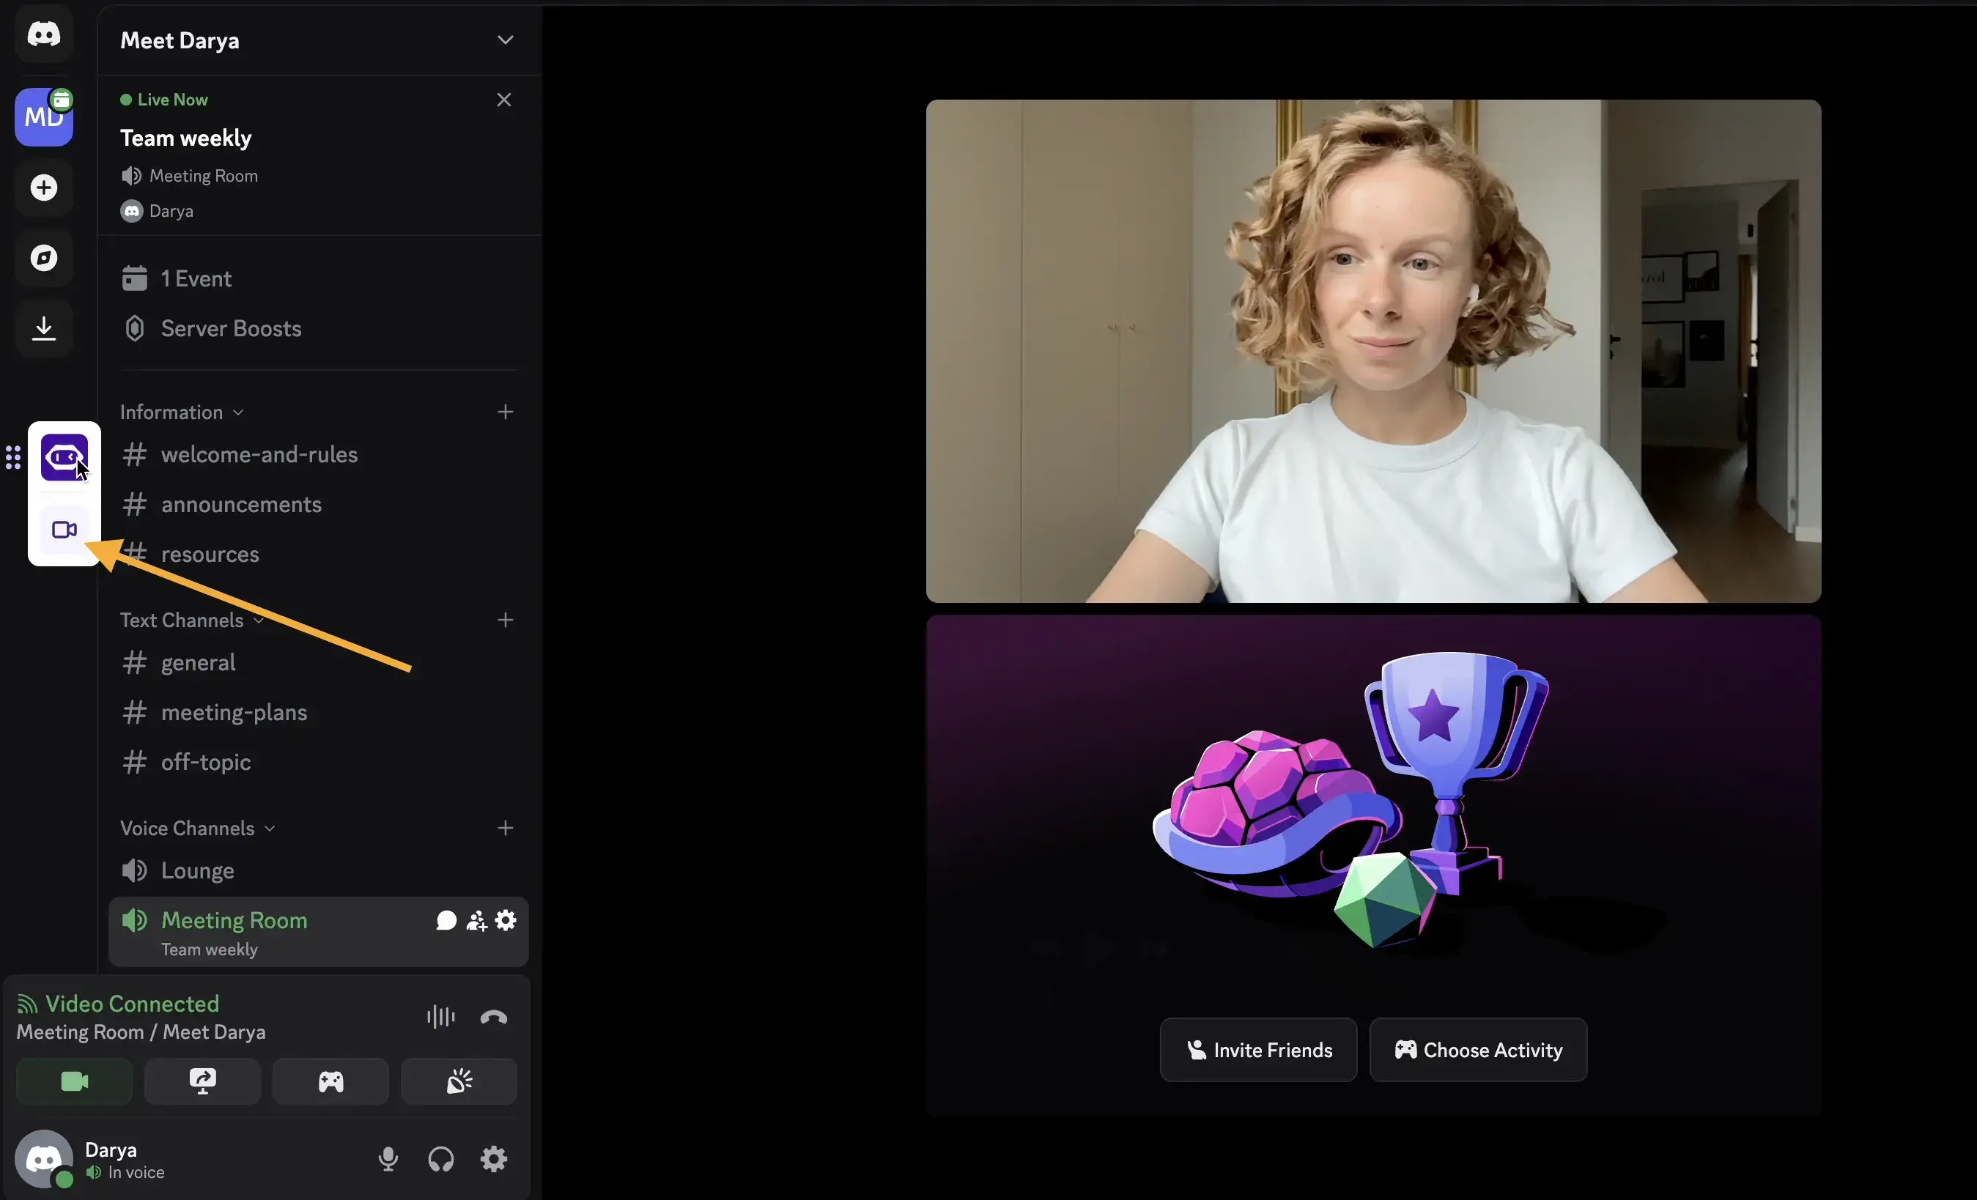Open Discord home direct messages icon
The height and width of the screenshot is (1200, 1977).
(x=43, y=34)
